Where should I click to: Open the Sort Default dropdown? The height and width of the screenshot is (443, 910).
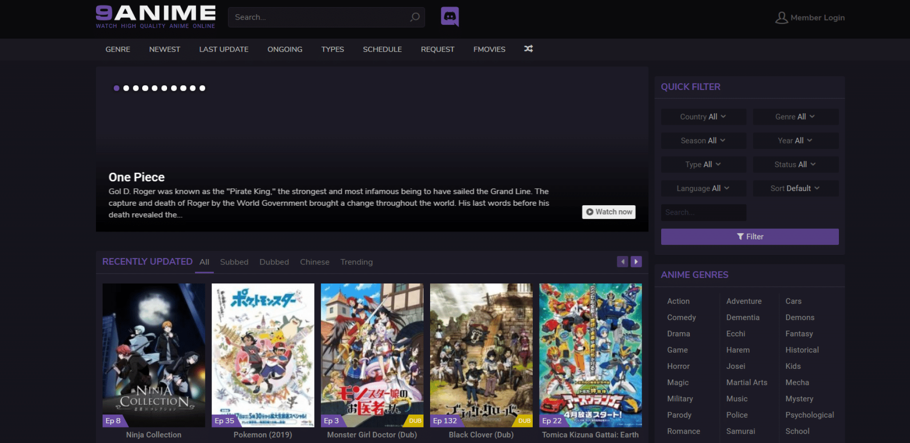click(795, 188)
